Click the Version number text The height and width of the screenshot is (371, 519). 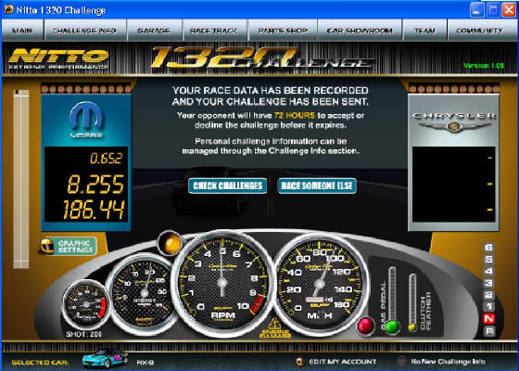tap(484, 66)
